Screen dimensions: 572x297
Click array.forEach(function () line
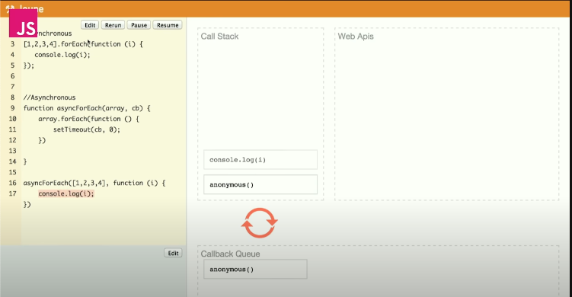[x=88, y=119]
